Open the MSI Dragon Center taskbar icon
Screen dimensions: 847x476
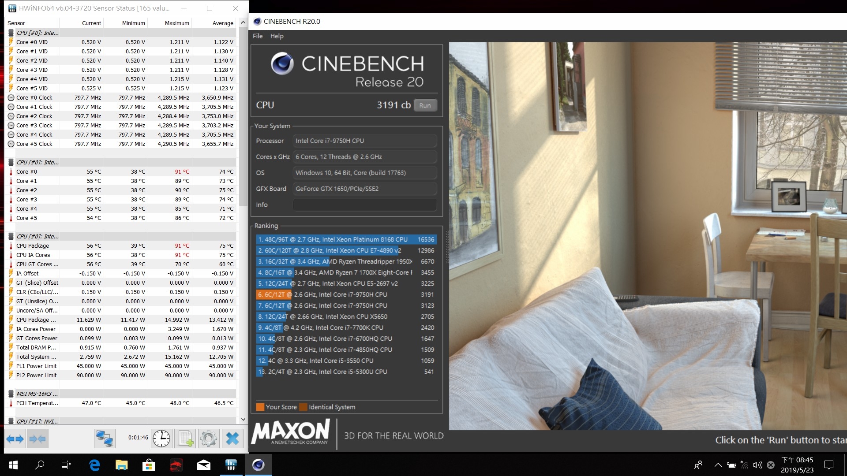coord(176,465)
